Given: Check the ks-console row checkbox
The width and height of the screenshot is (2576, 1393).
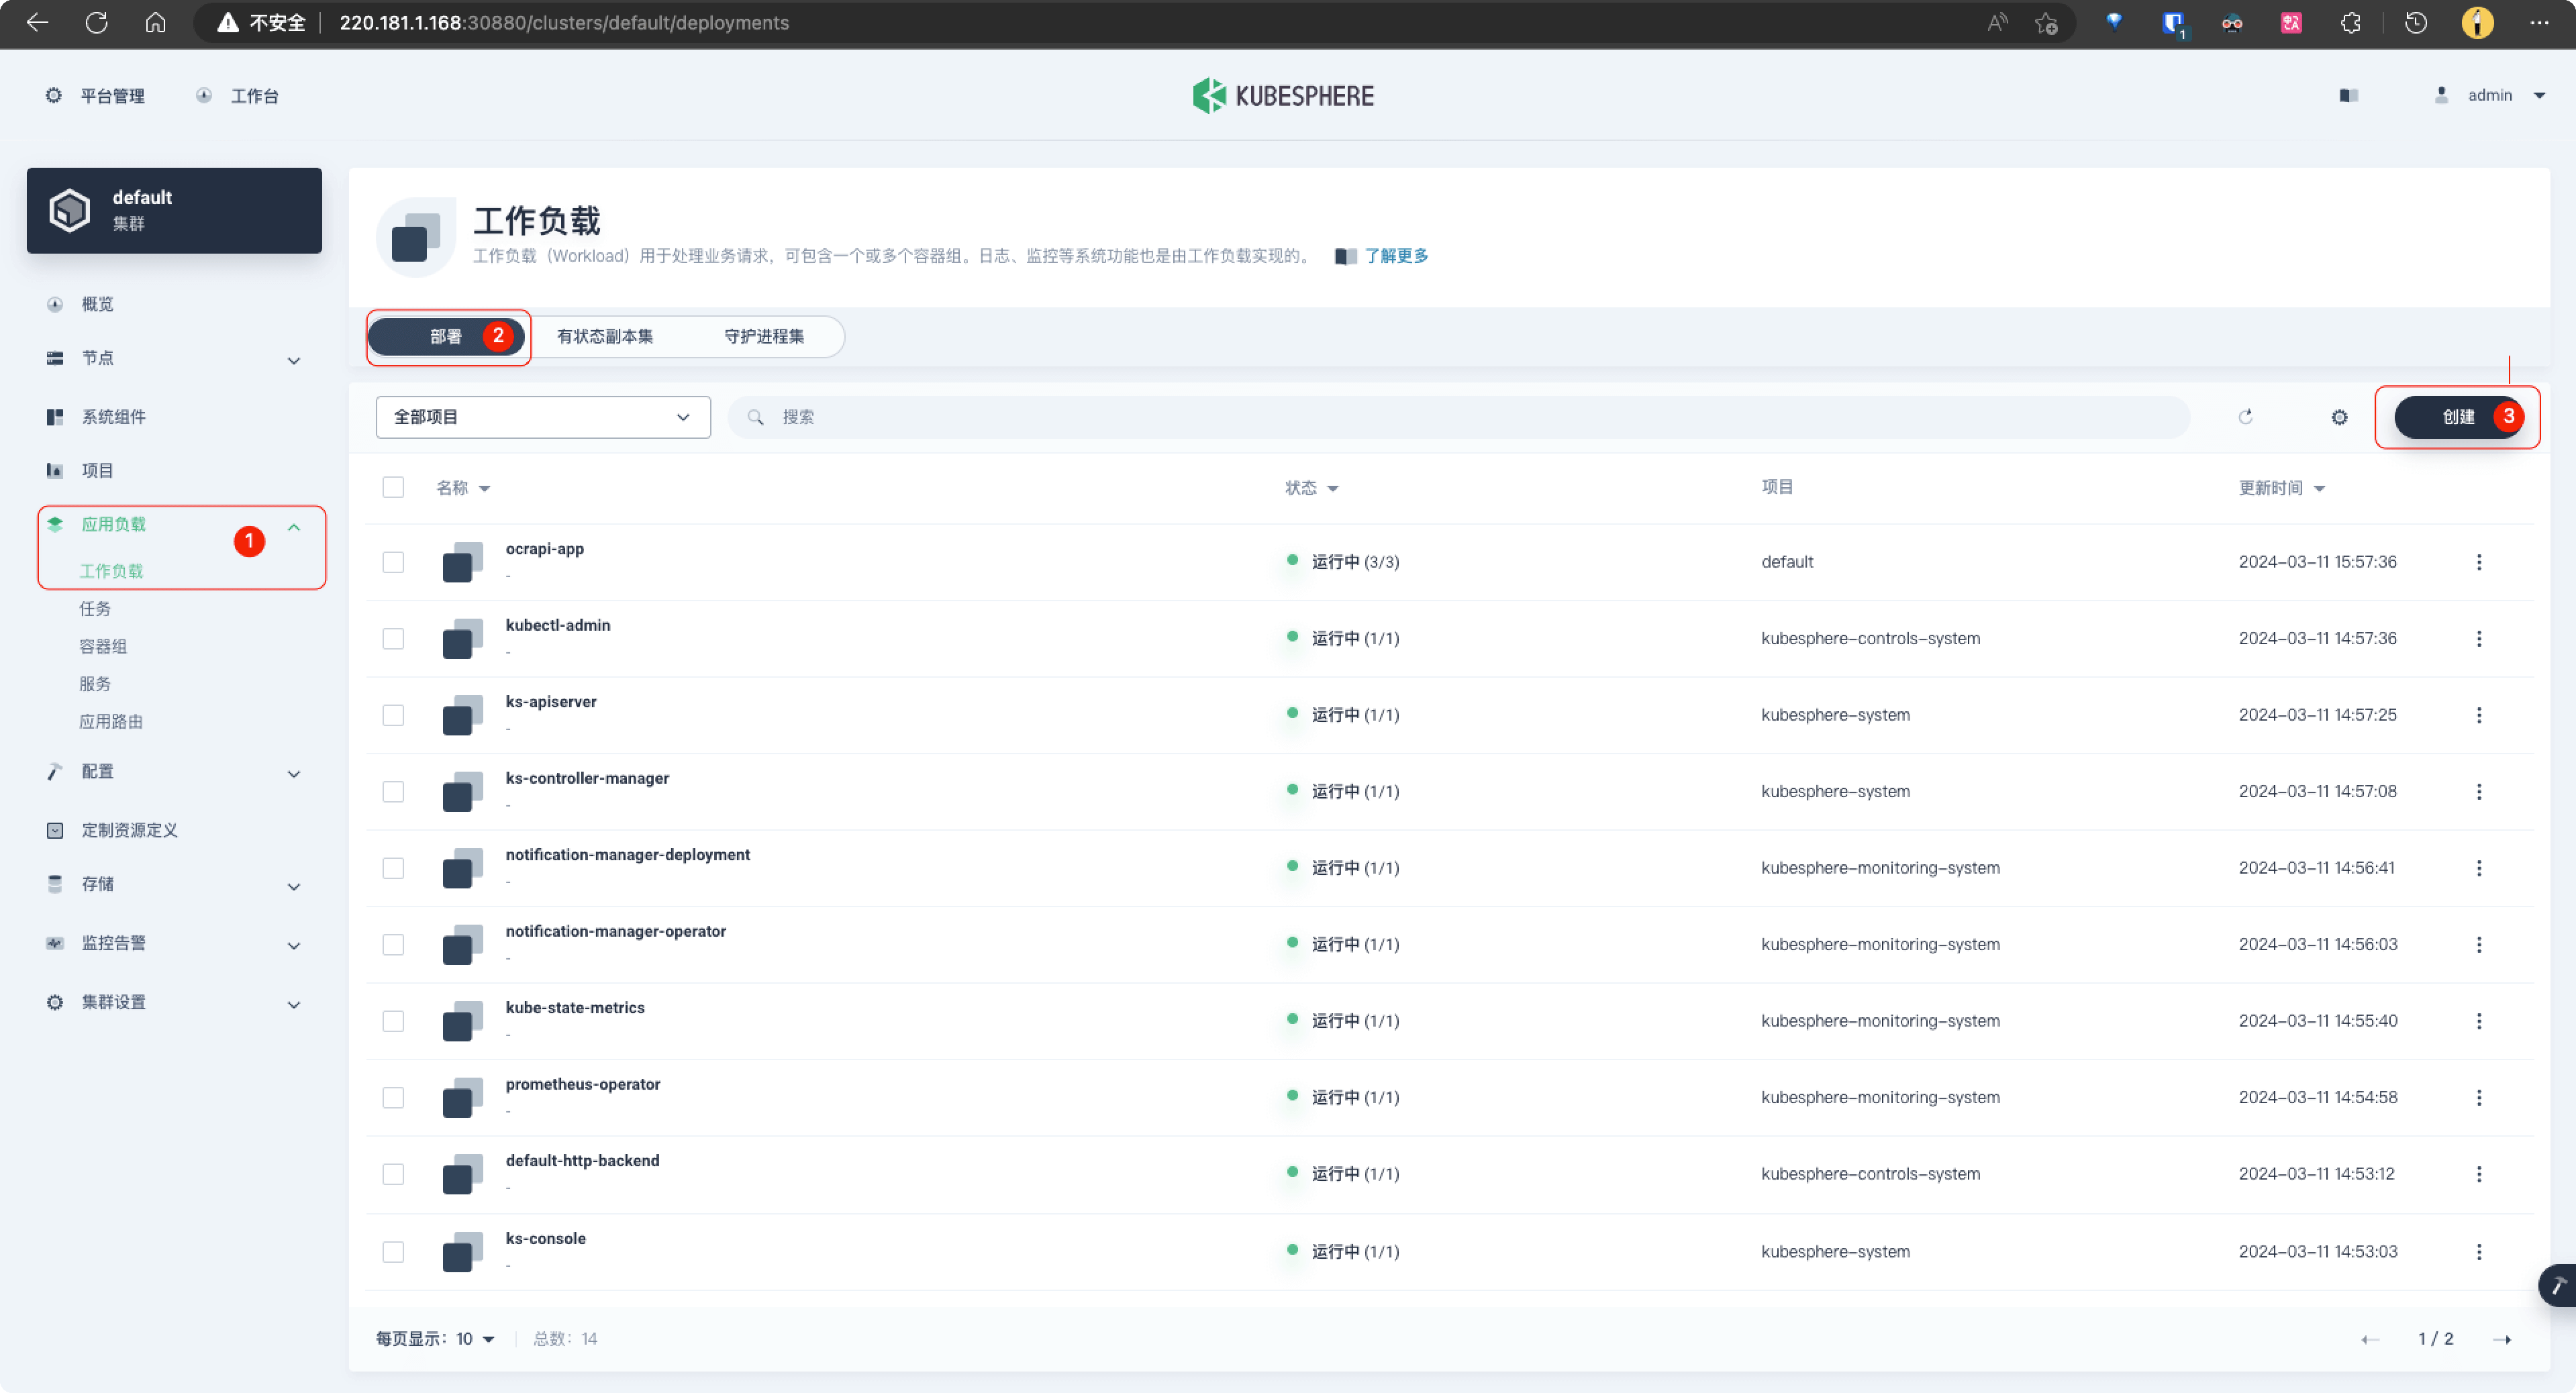Looking at the screenshot, I should (x=393, y=1252).
